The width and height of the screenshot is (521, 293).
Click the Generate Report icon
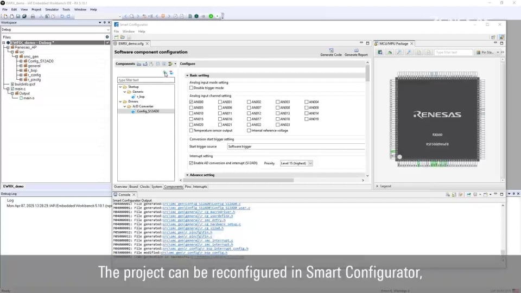356,50
